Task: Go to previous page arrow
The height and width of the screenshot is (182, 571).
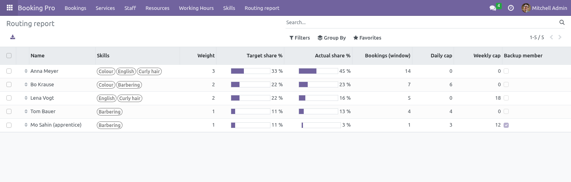Action: pyautogui.click(x=551, y=38)
